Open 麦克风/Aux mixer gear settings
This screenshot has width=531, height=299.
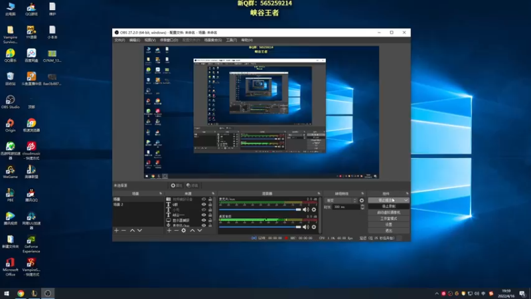pyautogui.click(x=314, y=209)
